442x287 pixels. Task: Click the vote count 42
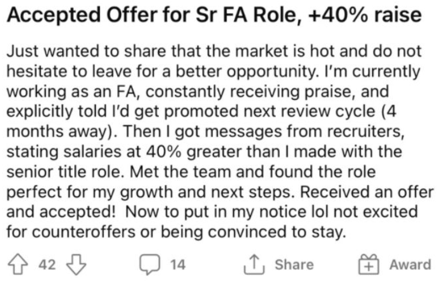click(x=47, y=265)
